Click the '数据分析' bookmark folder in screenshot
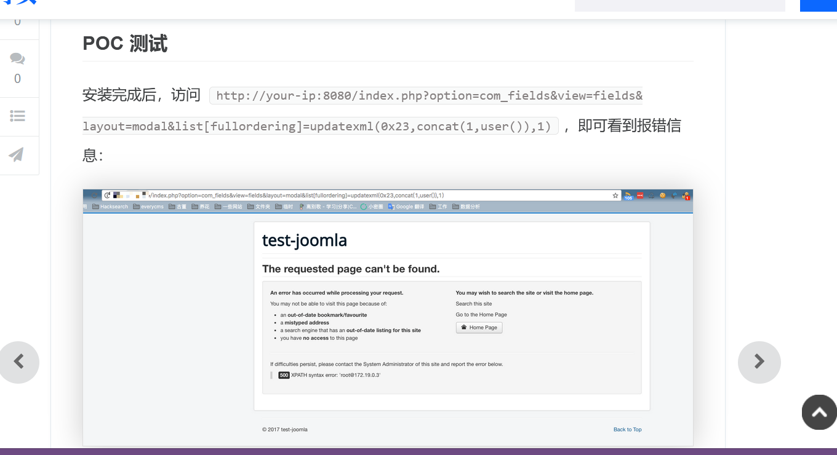The width and height of the screenshot is (837, 455). [466, 207]
